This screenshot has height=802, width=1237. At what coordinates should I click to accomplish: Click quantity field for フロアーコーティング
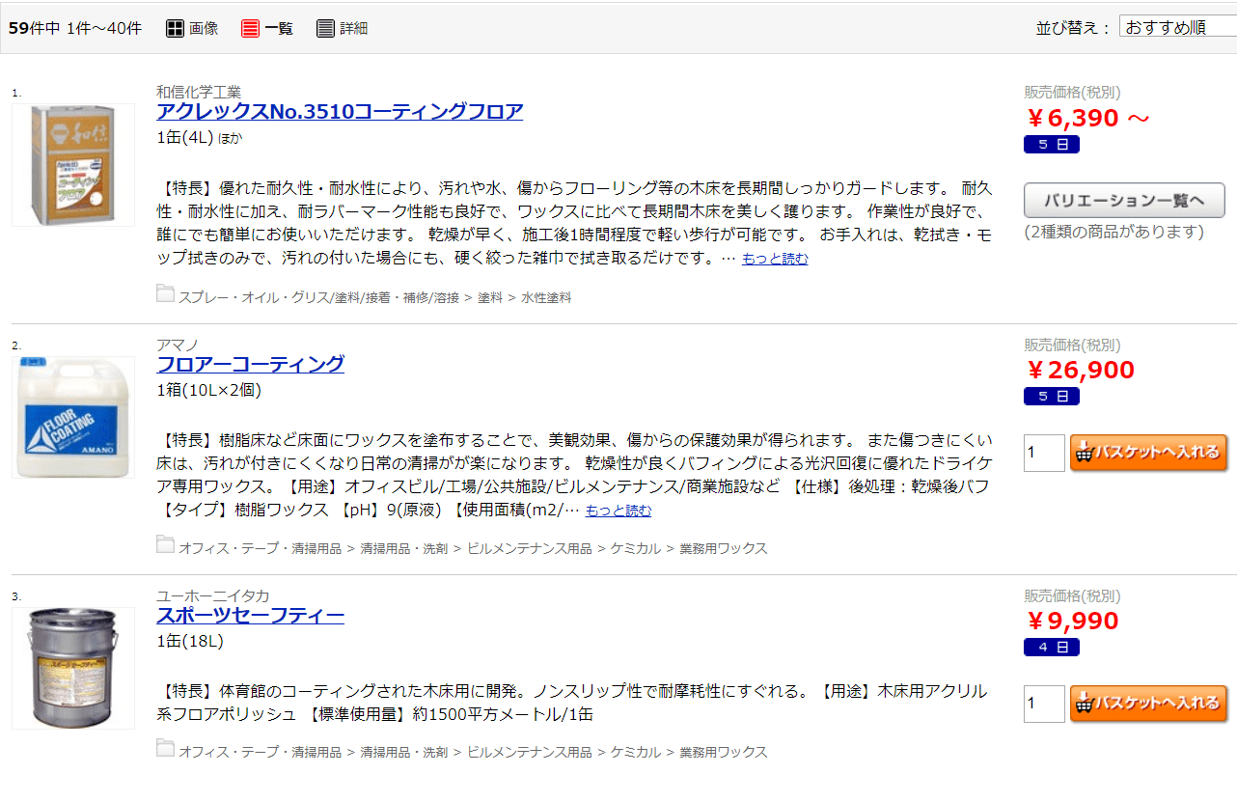[1043, 453]
